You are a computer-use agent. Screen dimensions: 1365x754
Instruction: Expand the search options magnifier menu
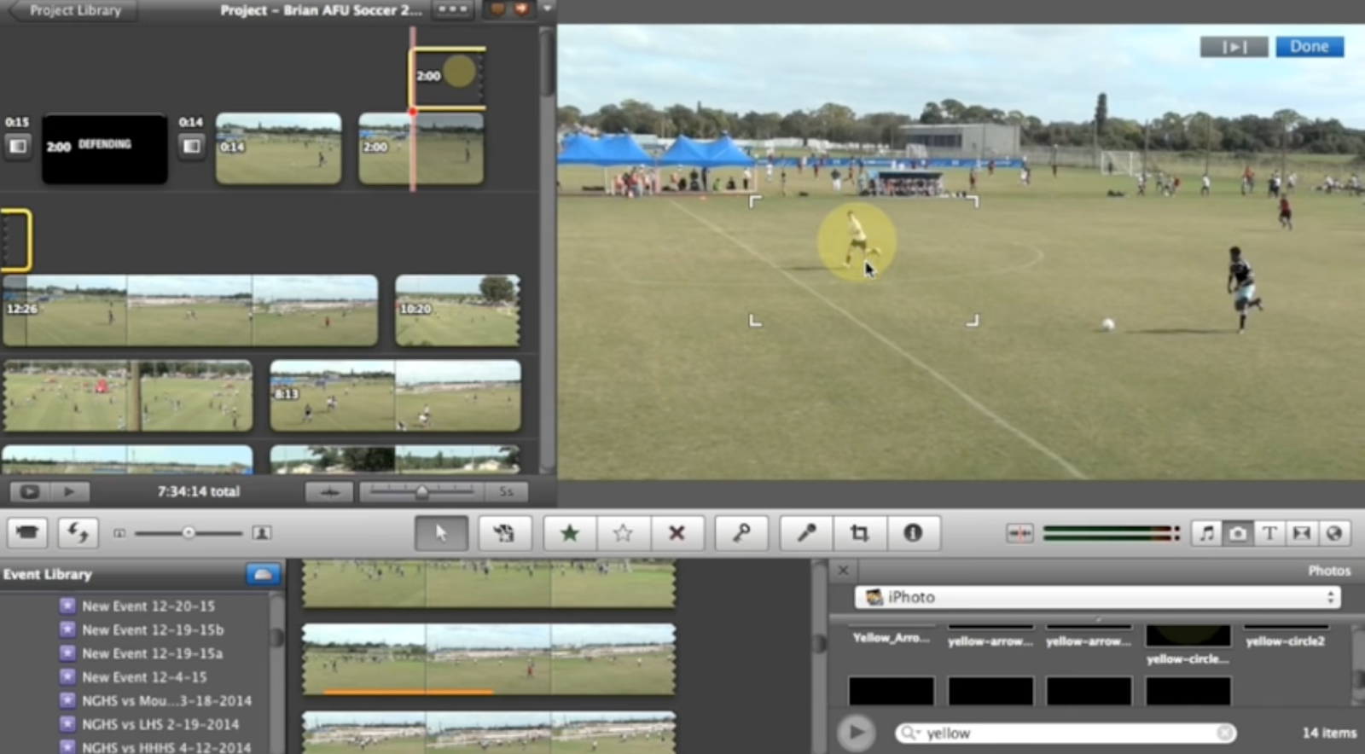(x=910, y=734)
